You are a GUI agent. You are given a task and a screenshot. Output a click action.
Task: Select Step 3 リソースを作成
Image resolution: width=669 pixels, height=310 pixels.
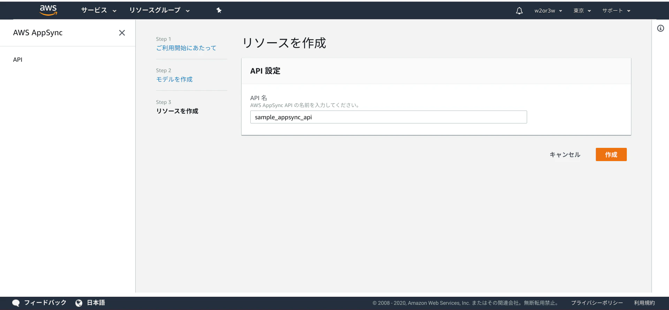click(x=177, y=111)
